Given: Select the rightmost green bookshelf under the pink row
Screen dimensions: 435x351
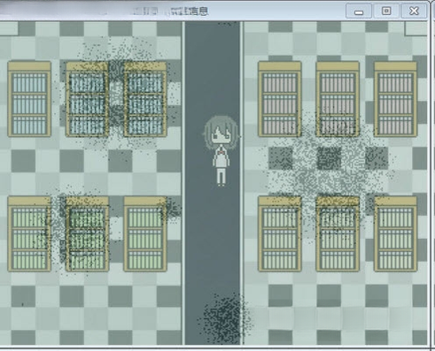Looking at the screenshot, I should coord(395,234).
